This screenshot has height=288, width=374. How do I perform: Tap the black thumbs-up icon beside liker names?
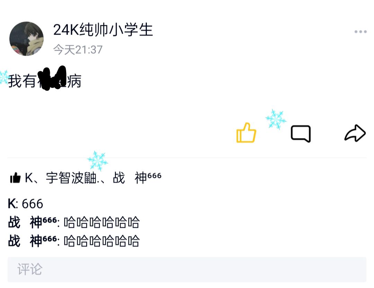(x=15, y=178)
